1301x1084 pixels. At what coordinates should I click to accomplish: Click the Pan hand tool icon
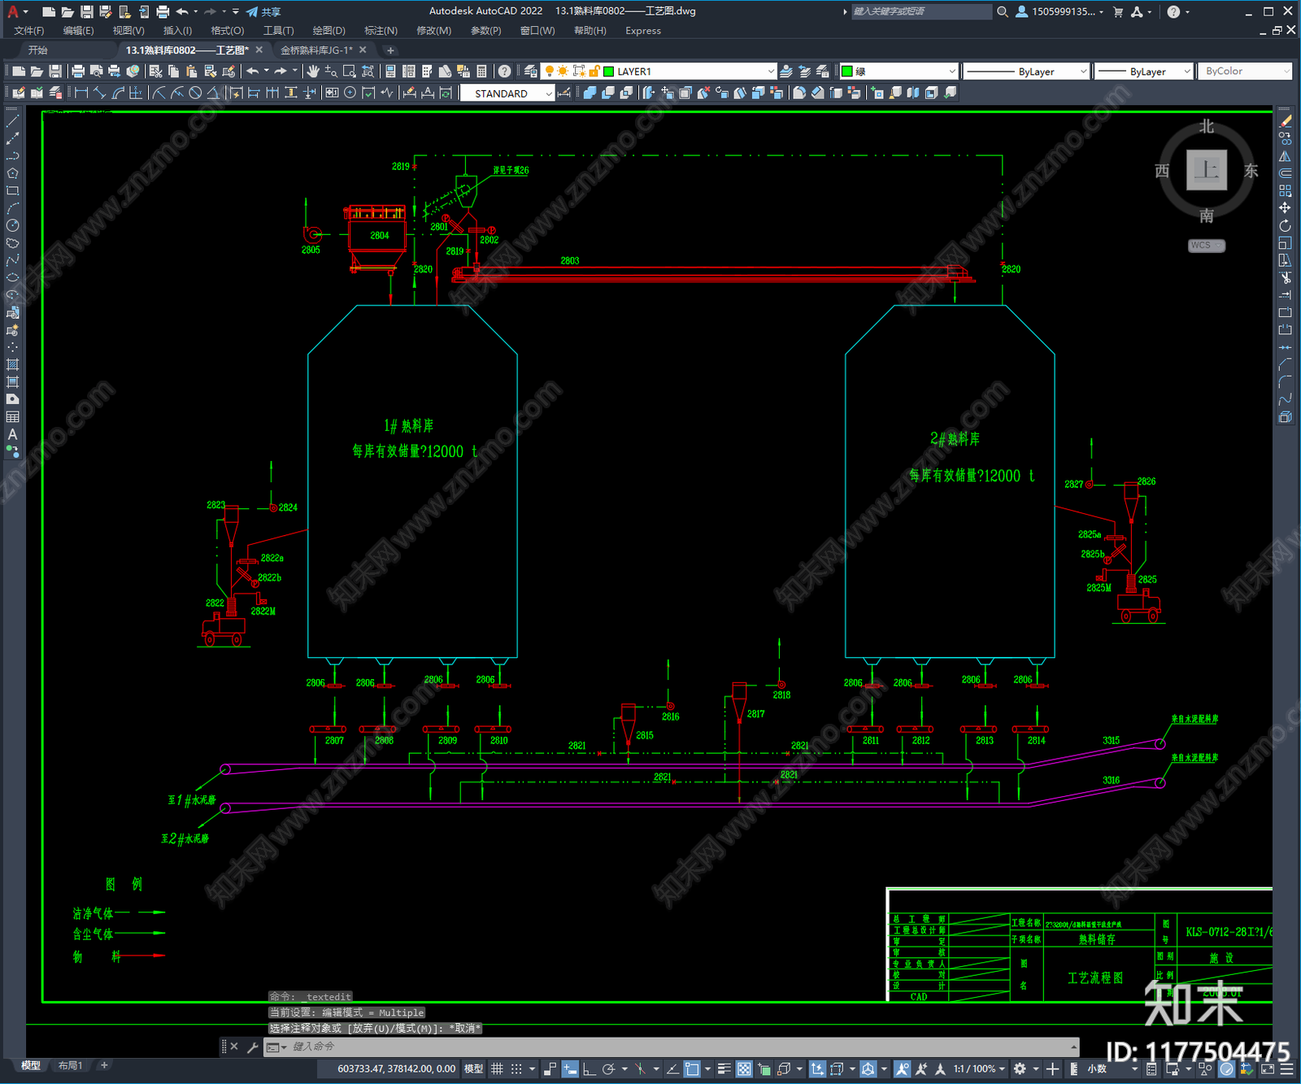point(313,72)
